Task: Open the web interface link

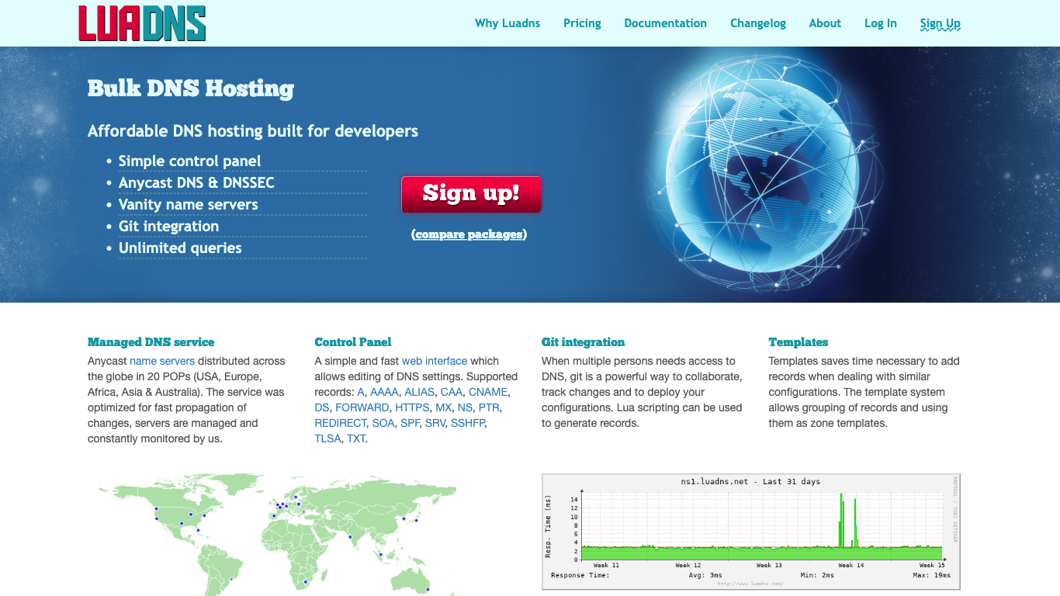Action: 435,361
